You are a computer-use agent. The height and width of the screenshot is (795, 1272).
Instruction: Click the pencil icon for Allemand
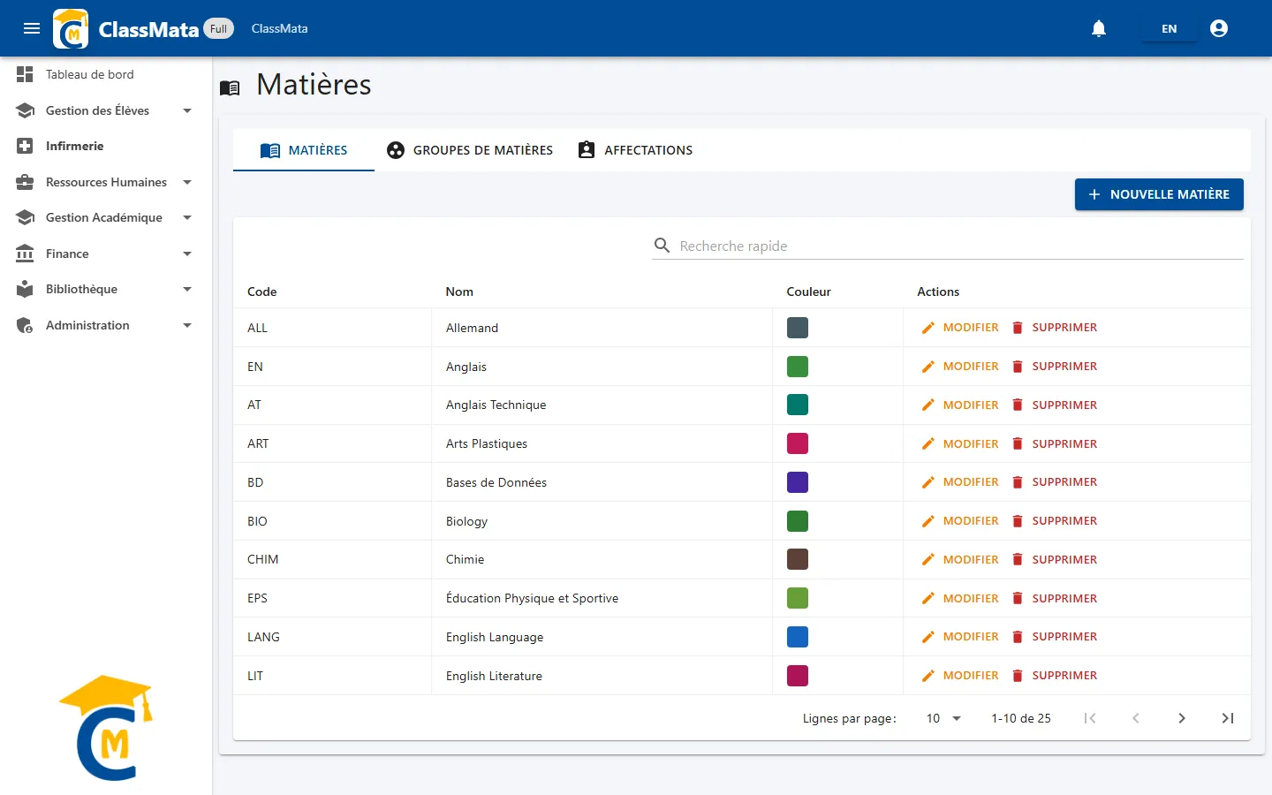[927, 328]
